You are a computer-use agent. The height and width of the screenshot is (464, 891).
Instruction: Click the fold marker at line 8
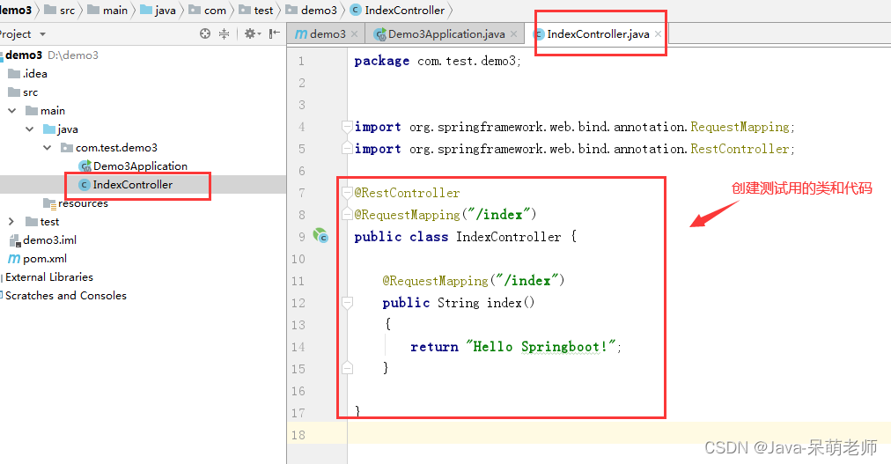pyautogui.click(x=347, y=215)
